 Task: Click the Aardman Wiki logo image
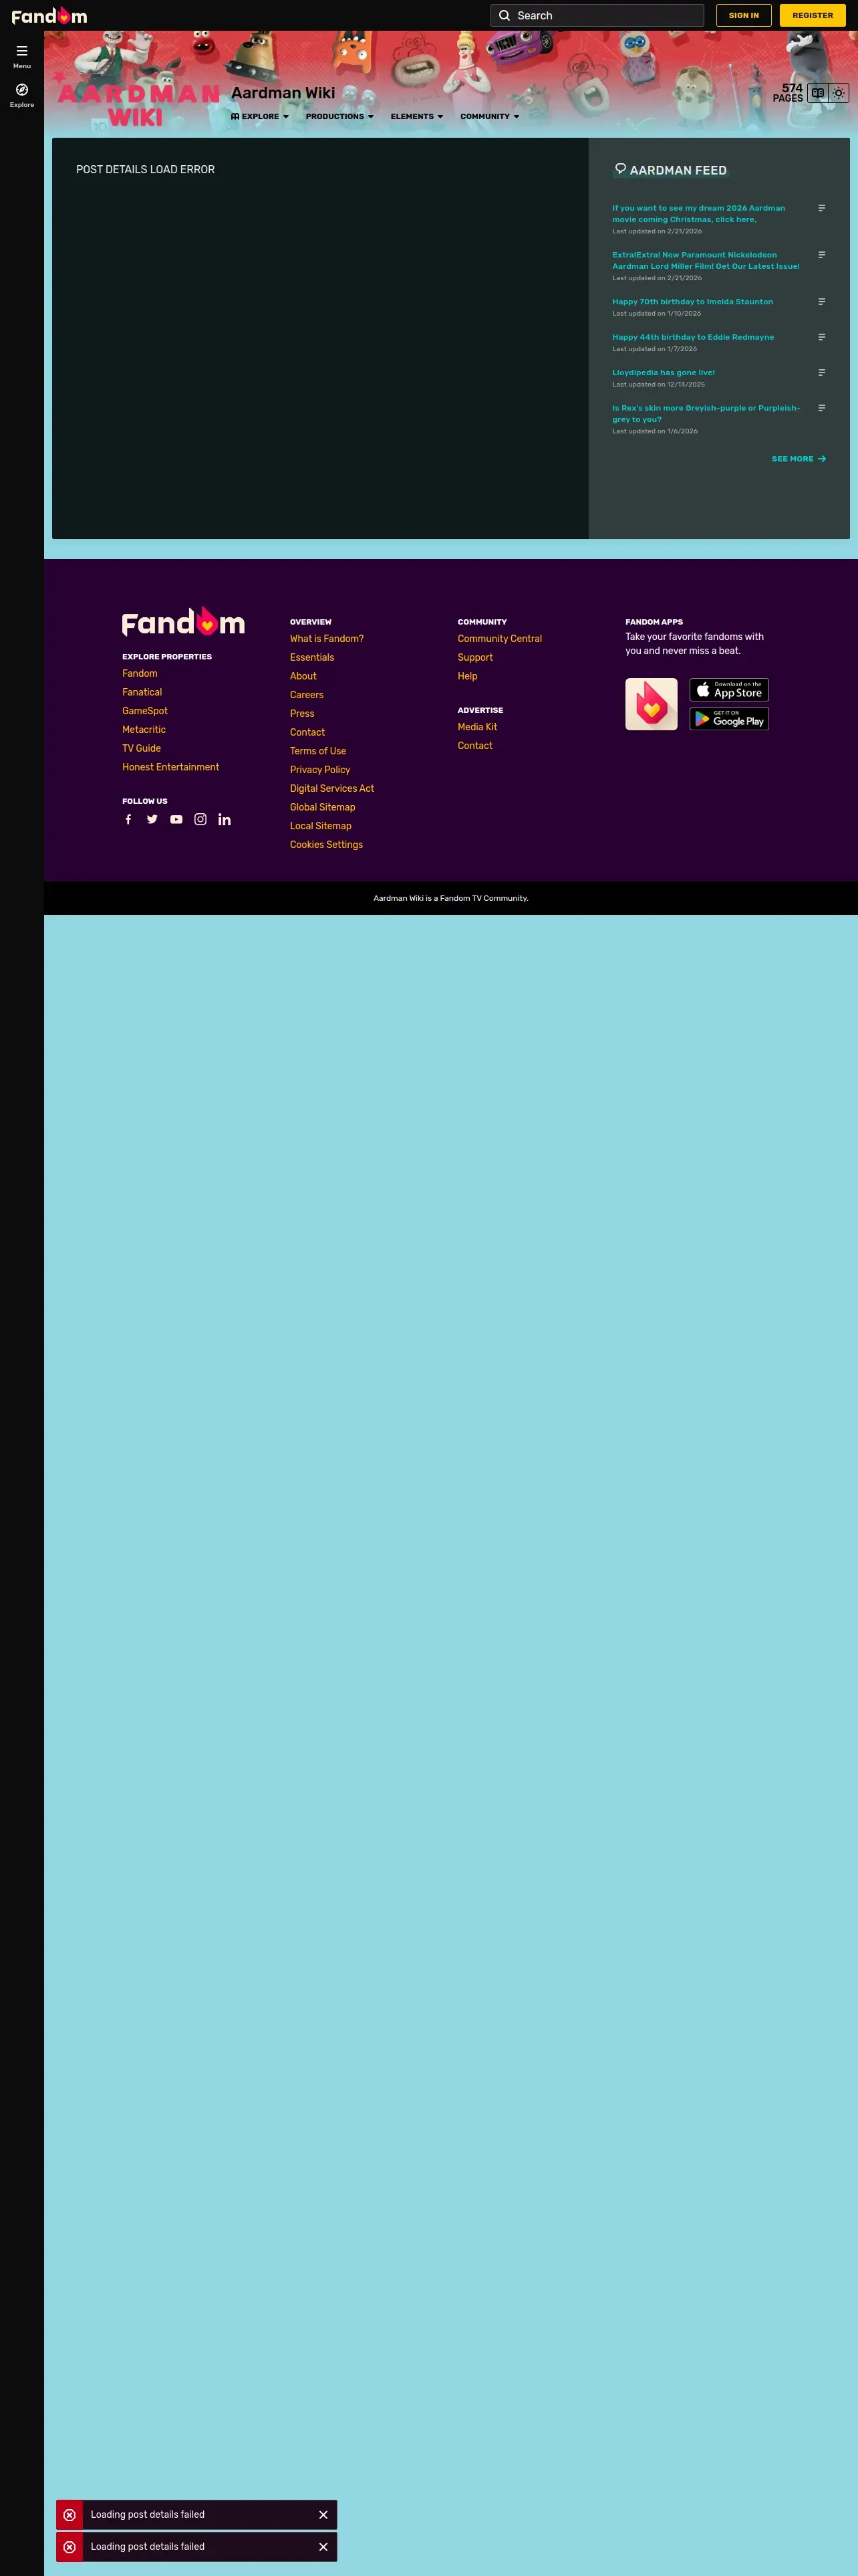[x=137, y=100]
